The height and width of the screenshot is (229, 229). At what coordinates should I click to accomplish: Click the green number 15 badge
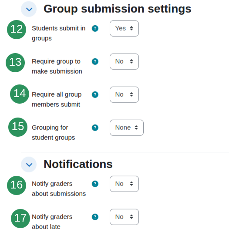point(18,127)
